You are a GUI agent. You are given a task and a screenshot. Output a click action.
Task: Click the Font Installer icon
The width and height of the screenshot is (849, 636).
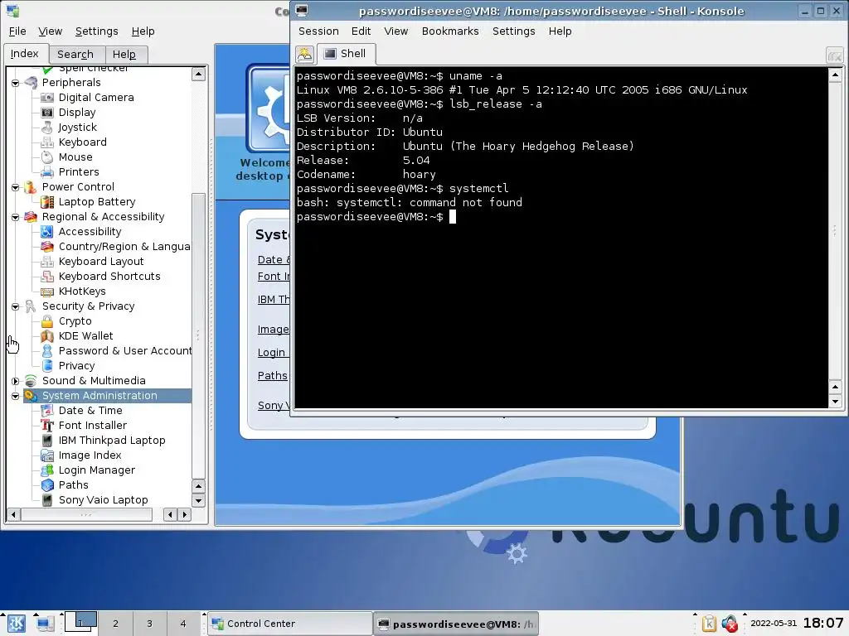pyautogui.click(x=47, y=426)
